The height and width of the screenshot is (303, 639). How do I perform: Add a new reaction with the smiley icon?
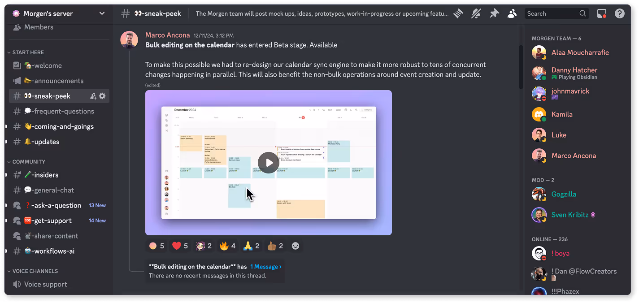[x=296, y=246]
